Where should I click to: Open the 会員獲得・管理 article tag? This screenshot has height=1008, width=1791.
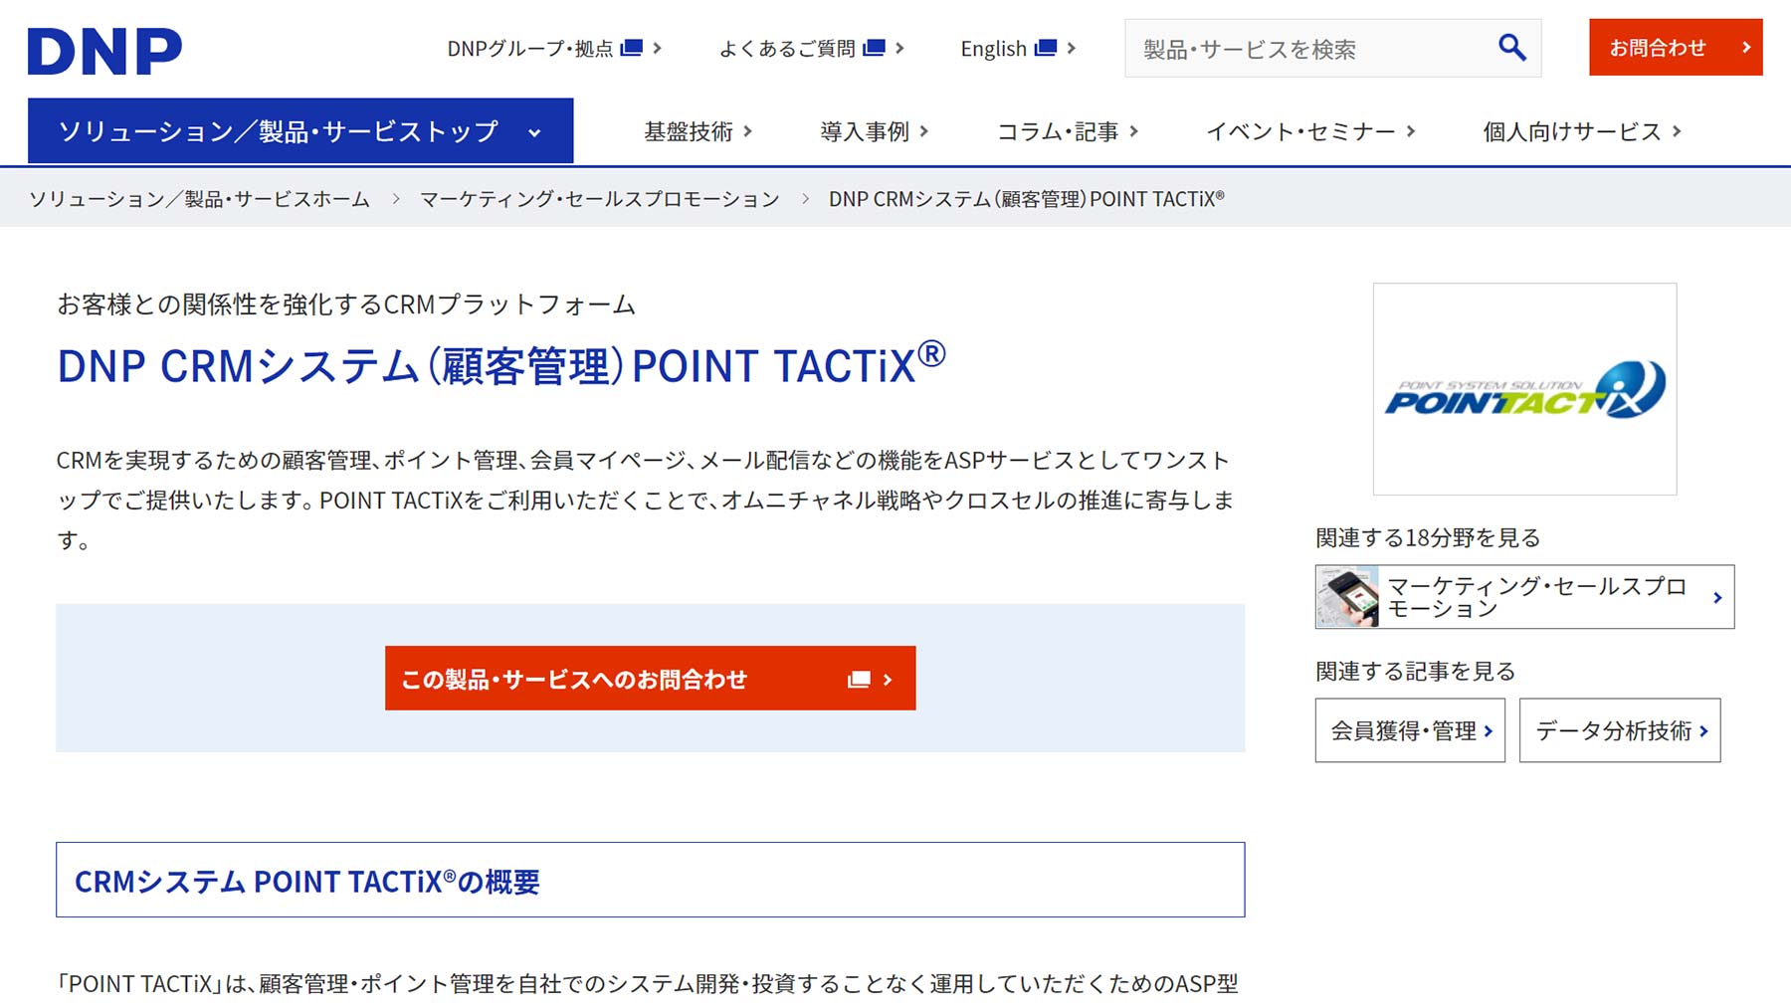pos(1410,730)
